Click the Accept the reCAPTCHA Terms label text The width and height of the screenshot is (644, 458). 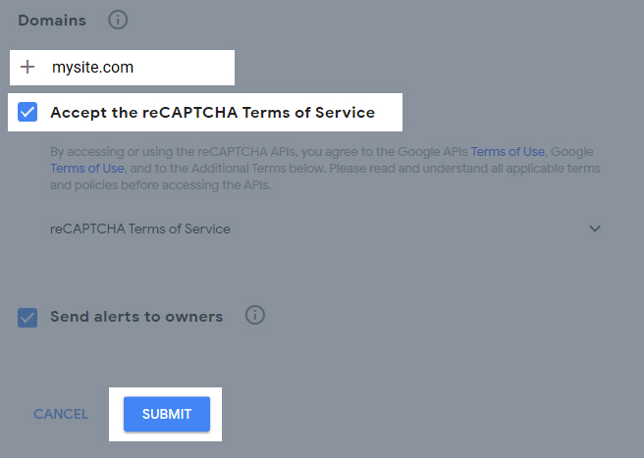213,112
